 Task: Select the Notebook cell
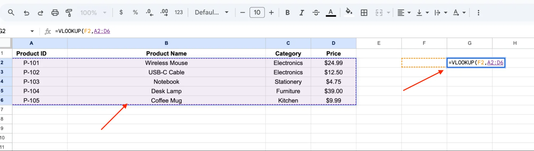(166, 82)
